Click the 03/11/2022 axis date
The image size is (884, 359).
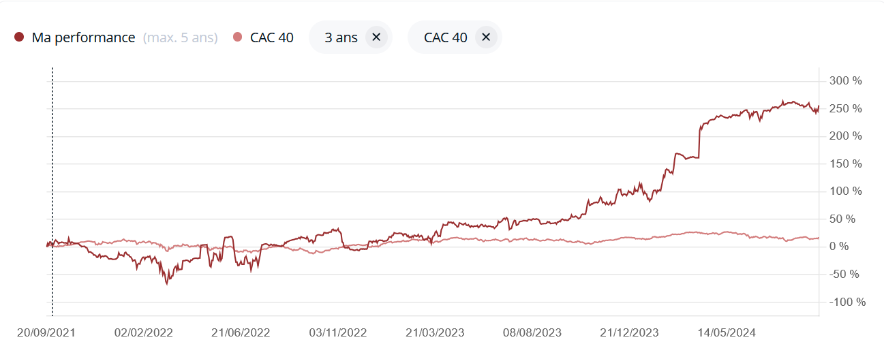(338, 332)
